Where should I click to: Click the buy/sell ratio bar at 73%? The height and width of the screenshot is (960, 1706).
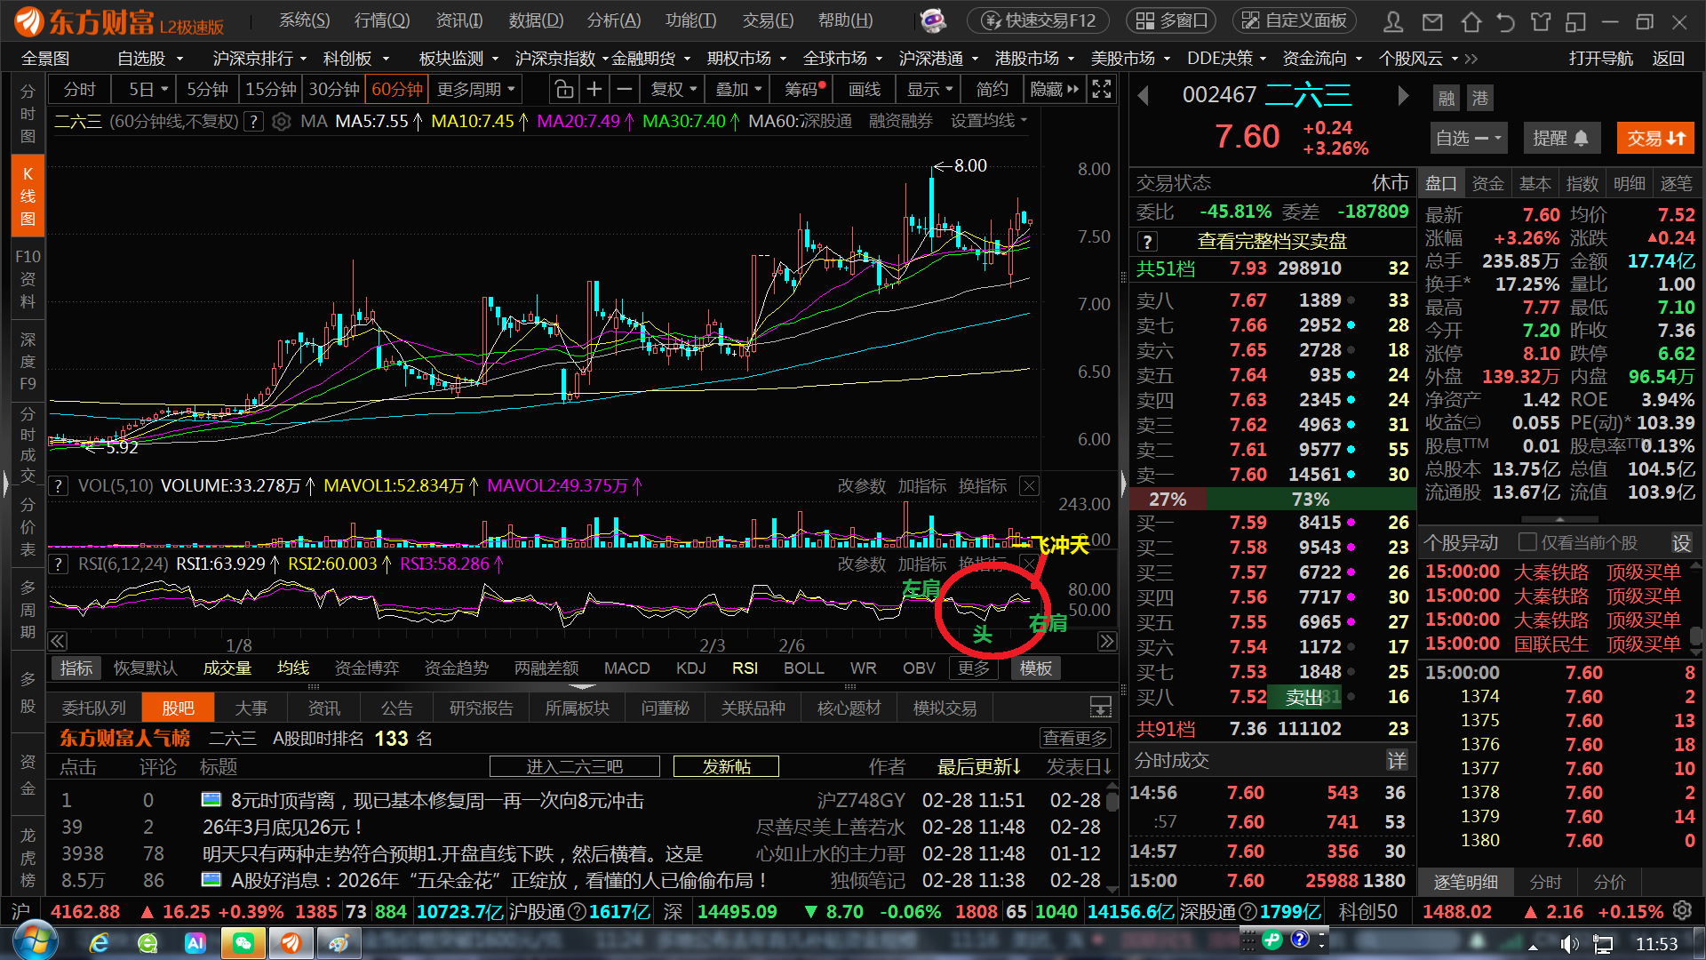click(1310, 499)
